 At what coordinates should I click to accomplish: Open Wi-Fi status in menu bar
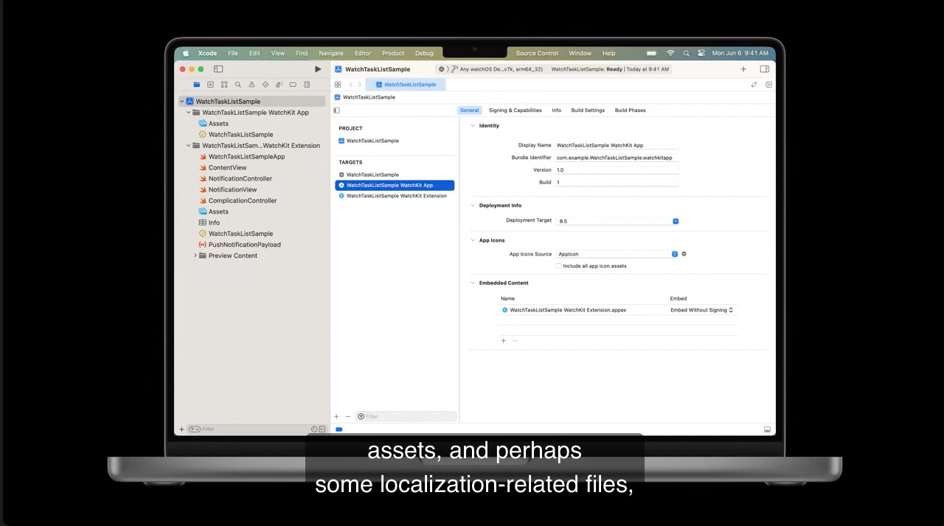(670, 53)
